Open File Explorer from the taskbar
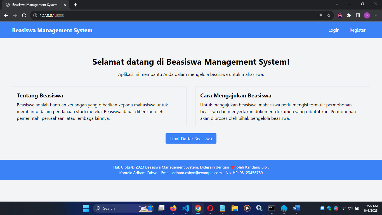The height and width of the screenshot is (215, 382). pos(235,208)
